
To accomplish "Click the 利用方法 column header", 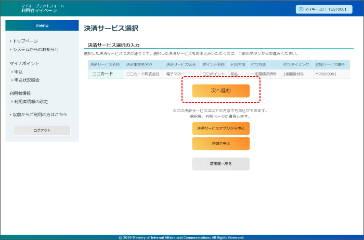I will point(239,65).
